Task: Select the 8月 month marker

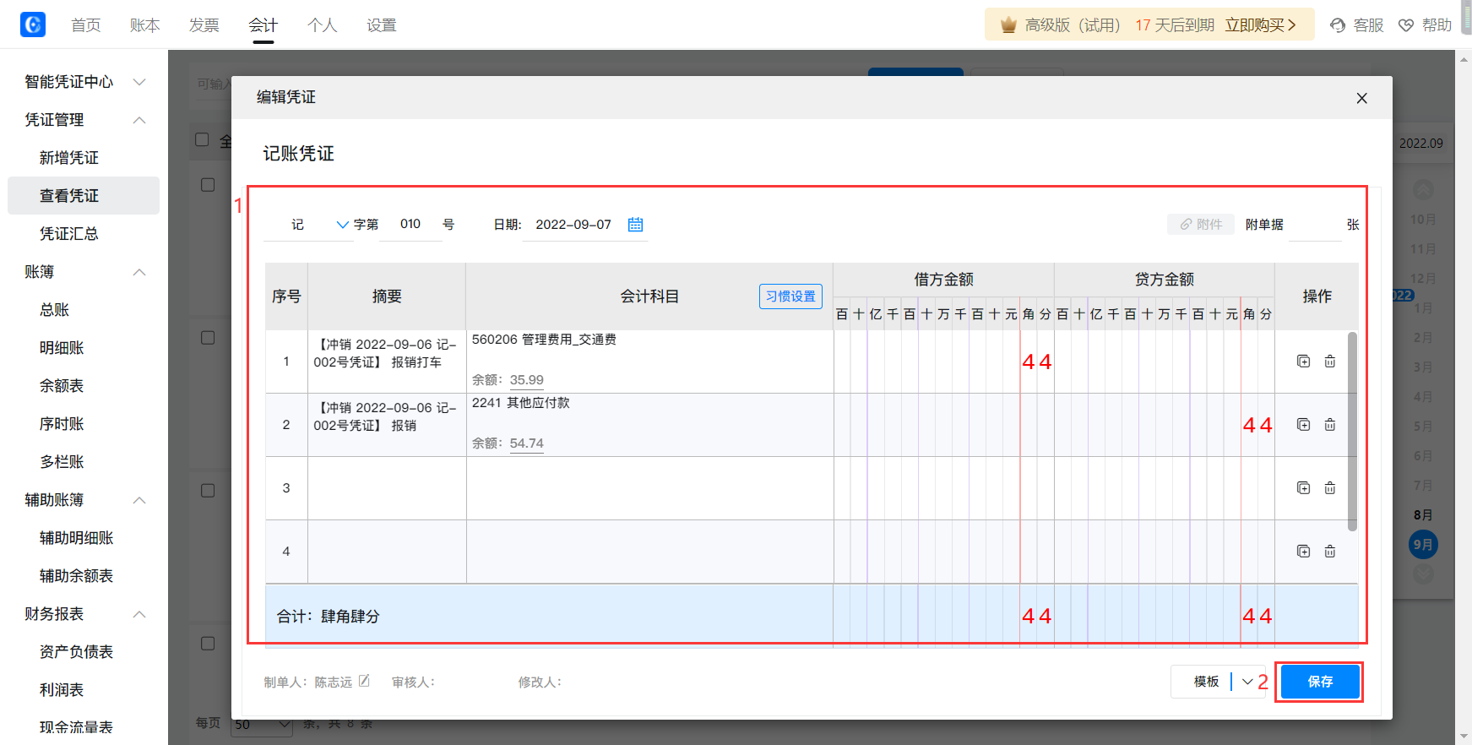Action: click(x=1423, y=515)
